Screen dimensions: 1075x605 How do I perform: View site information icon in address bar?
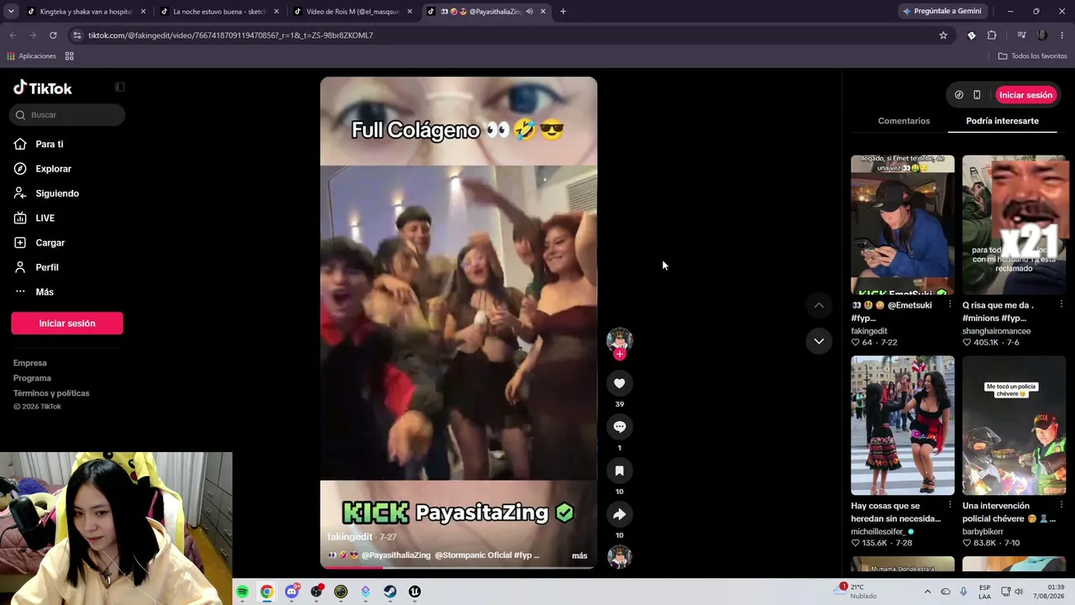click(77, 35)
